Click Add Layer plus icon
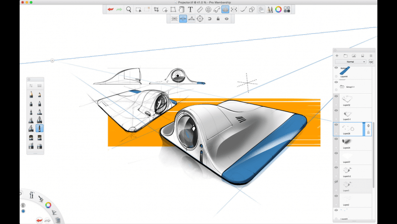Image resolution: width=397 pixels, height=224 pixels. (337, 55)
